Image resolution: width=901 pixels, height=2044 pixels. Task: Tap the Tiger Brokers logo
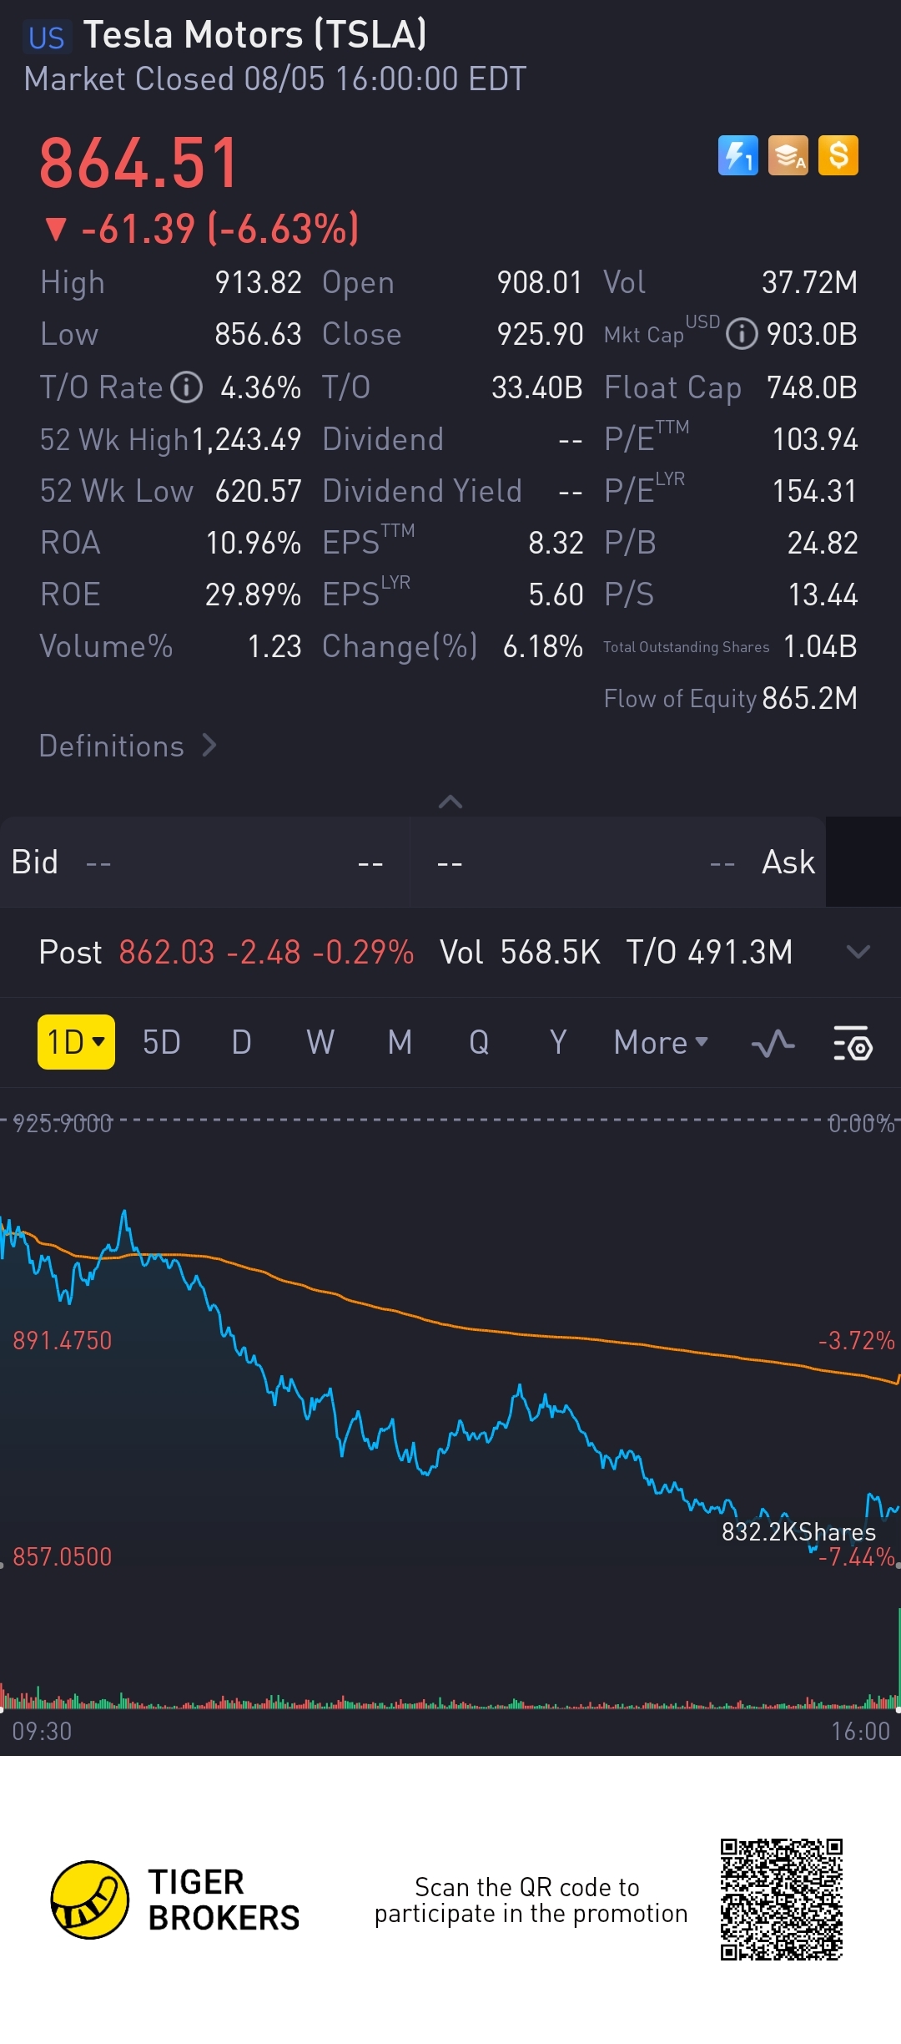tap(90, 1900)
